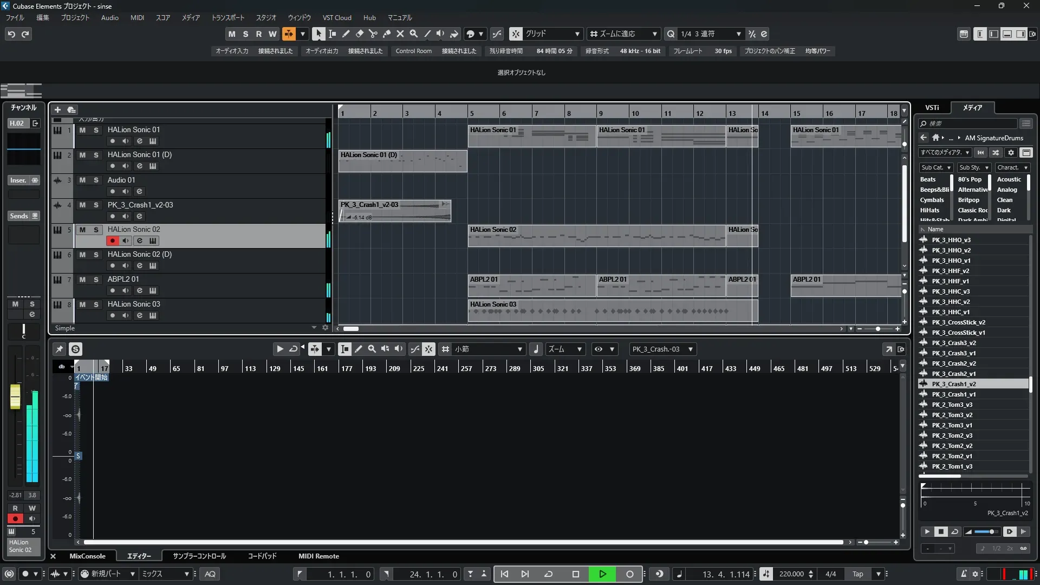
Task: Open the グリッド snap type dropdown
Action: pos(552,34)
